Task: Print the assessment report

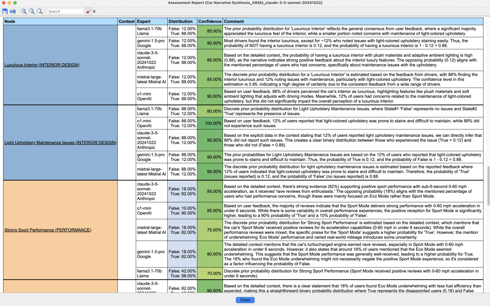Action: pos(12,11)
